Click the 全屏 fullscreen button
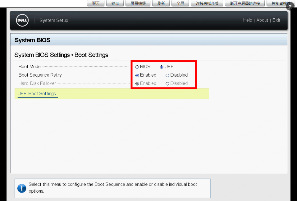The image size is (297, 201). (180, 3)
